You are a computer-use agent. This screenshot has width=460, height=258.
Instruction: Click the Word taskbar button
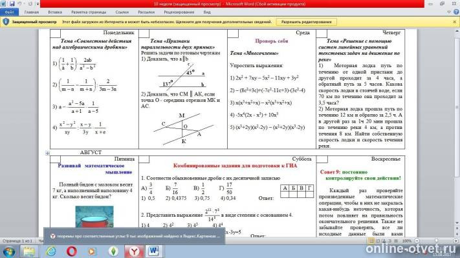coord(153,252)
